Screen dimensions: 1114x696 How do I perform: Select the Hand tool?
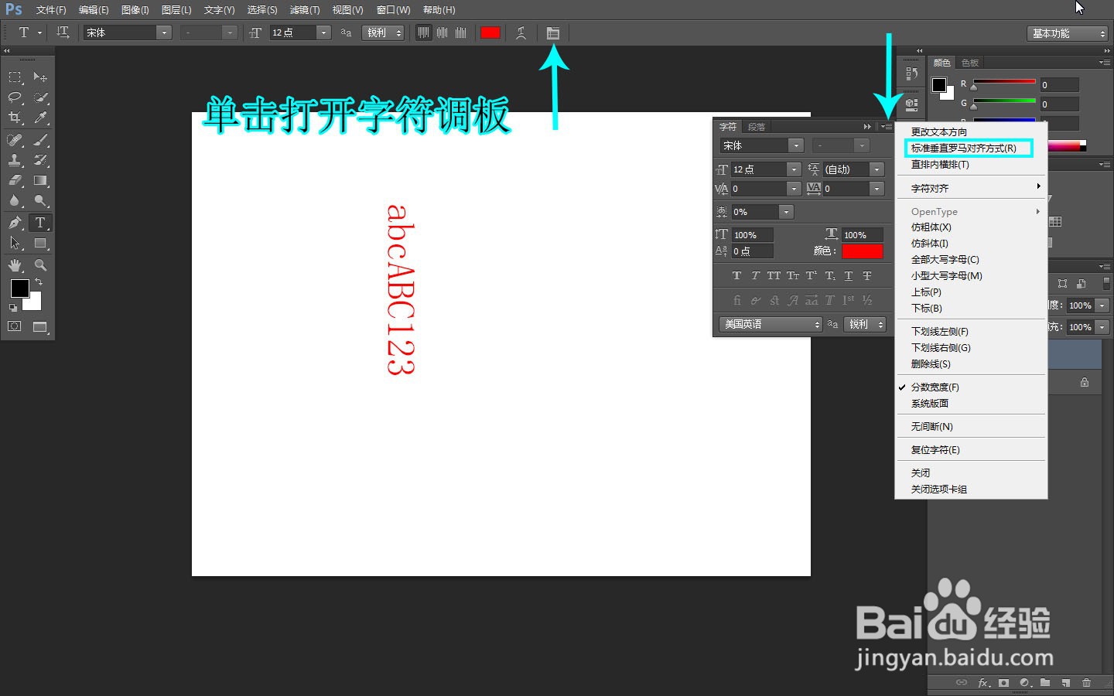coord(15,265)
